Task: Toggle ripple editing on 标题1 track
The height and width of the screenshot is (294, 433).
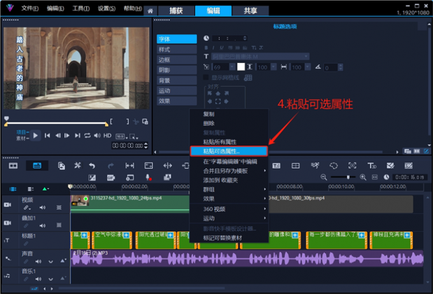Action: coord(26,244)
